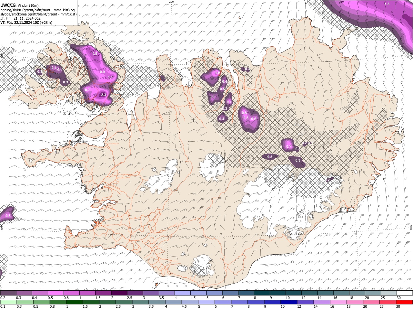
Task: Select the dark purple snow-scale swatch at 2
Action: coord(119,293)
